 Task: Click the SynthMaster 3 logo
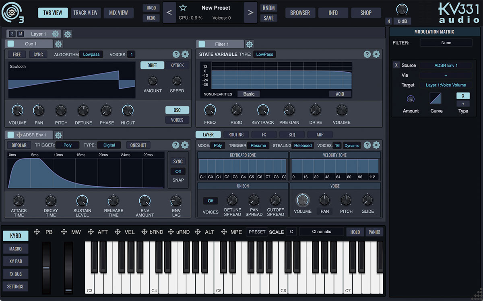pyautogui.click(x=13, y=13)
